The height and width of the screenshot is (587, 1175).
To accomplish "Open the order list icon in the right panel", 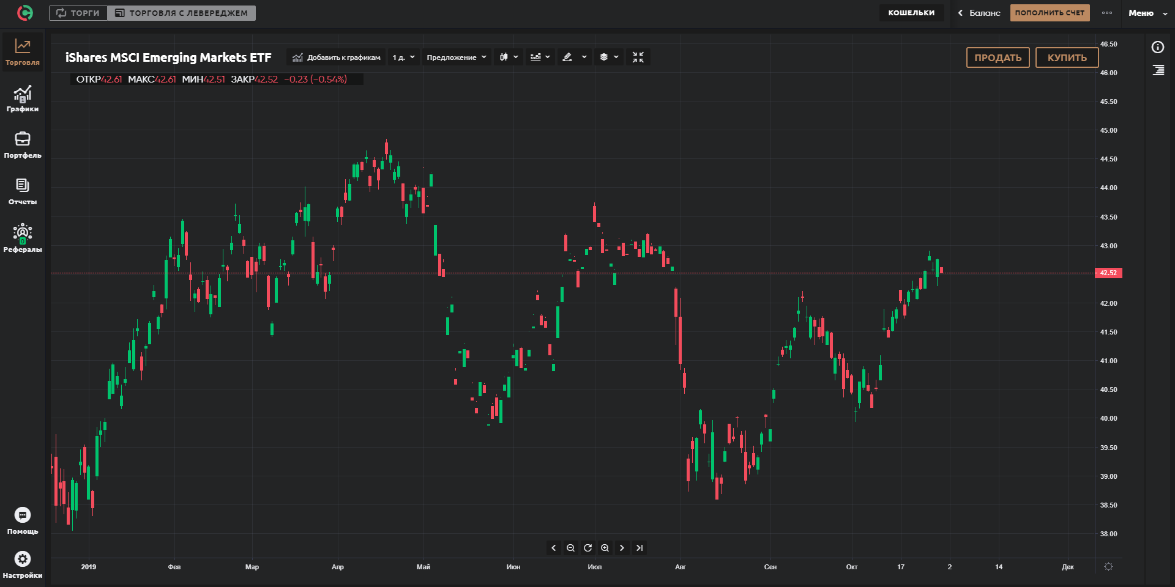I will coord(1158,70).
